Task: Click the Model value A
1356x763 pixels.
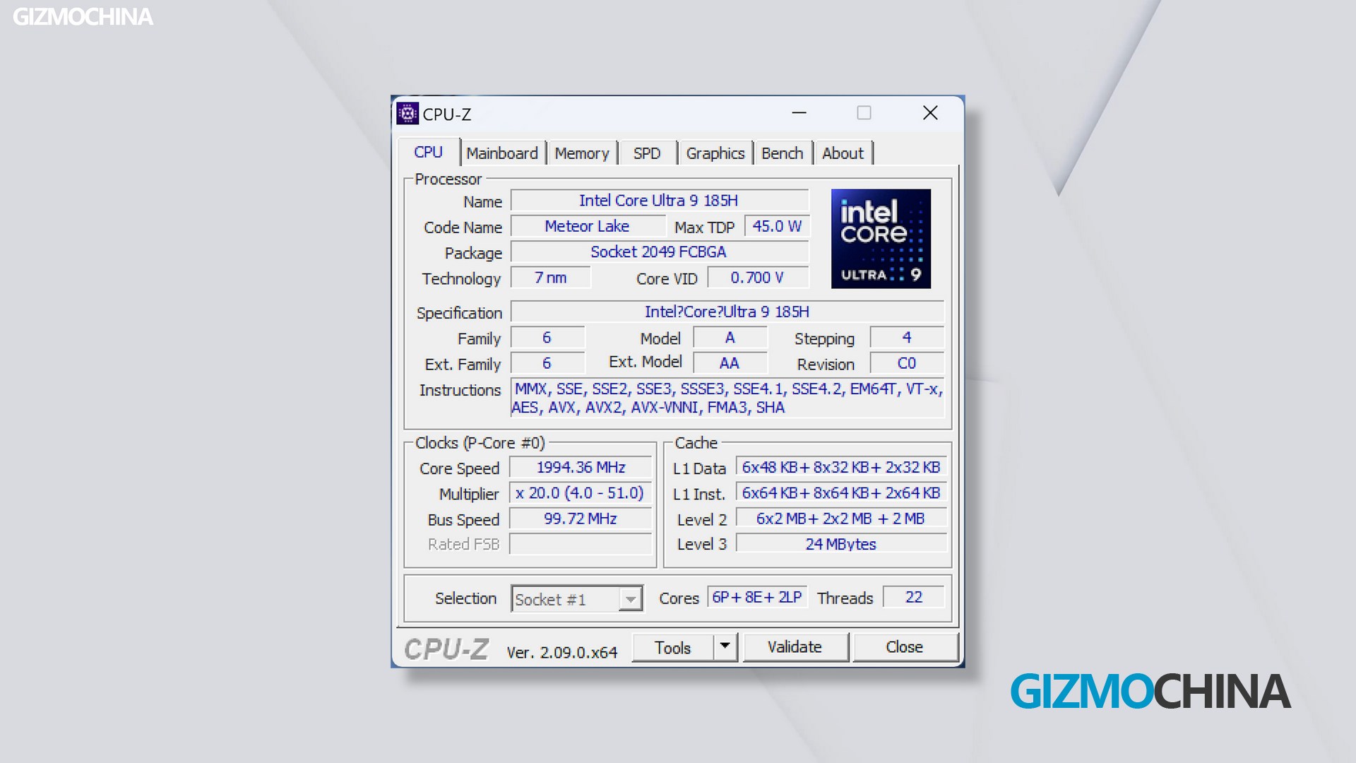Action: click(x=730, y=338)
